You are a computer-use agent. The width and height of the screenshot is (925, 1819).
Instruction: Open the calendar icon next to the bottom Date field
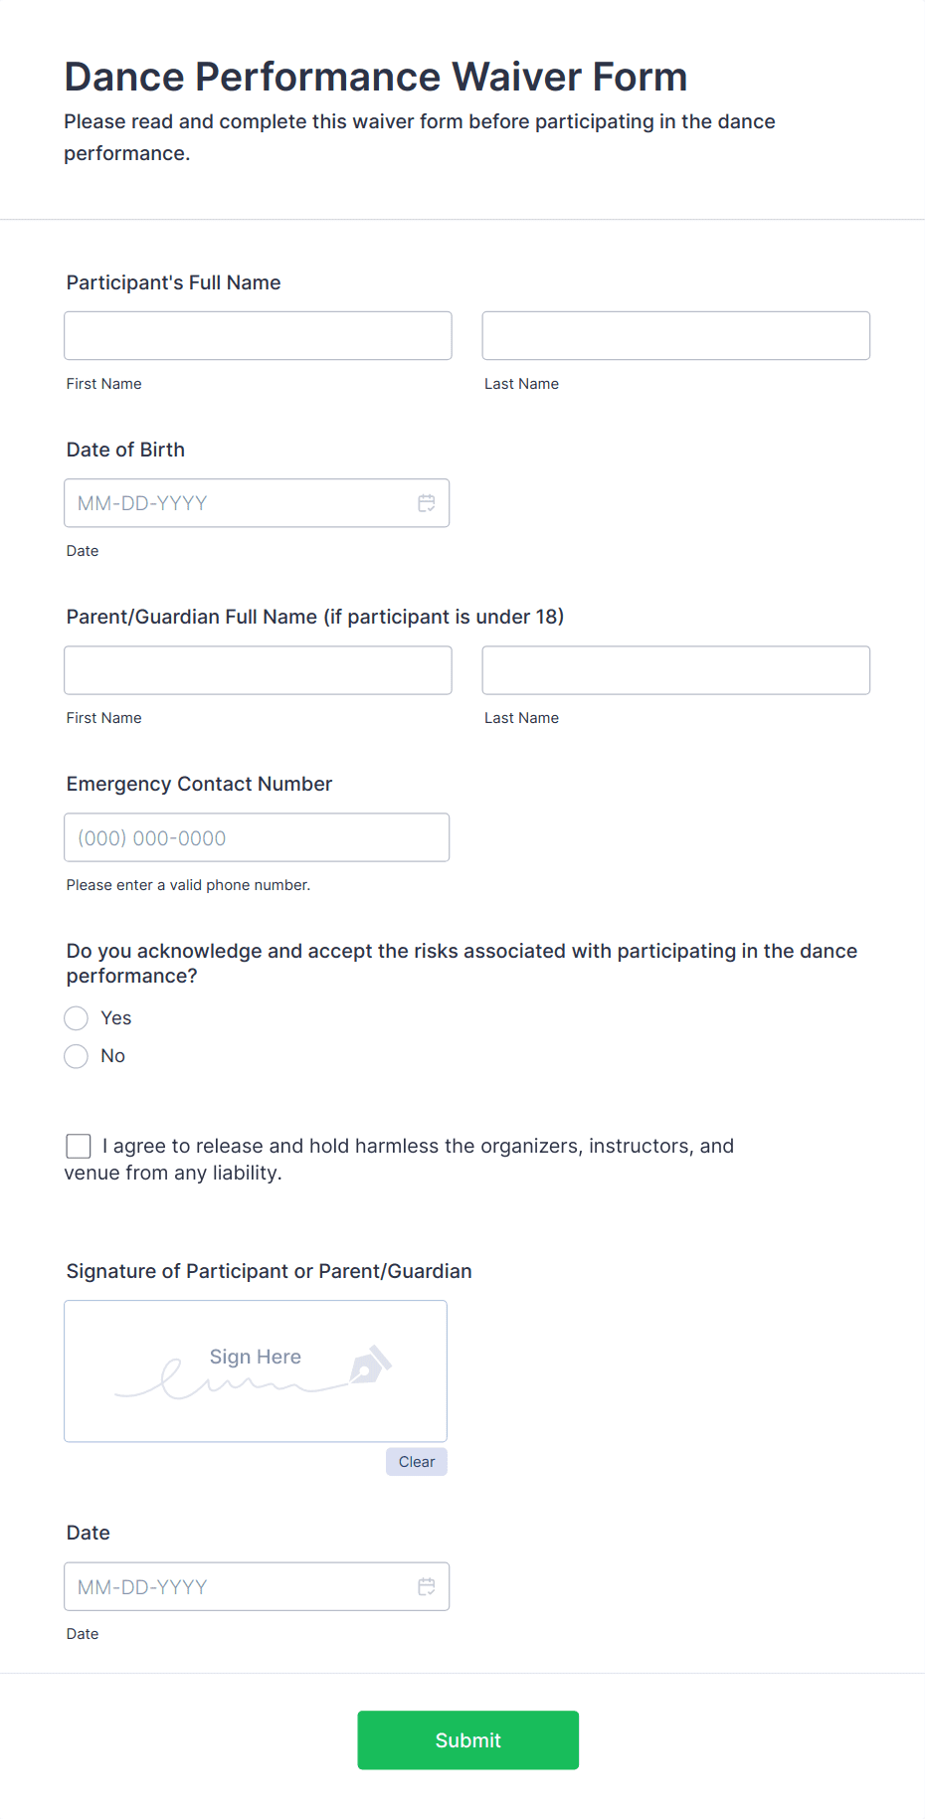point(427,1587)
